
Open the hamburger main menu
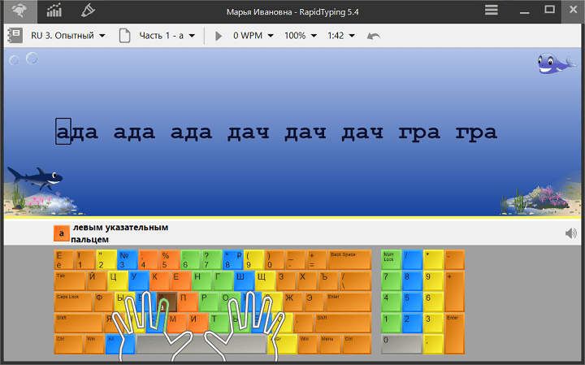492,11
